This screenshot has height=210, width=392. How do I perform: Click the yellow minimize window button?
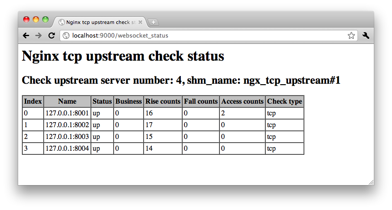(36, 19)
